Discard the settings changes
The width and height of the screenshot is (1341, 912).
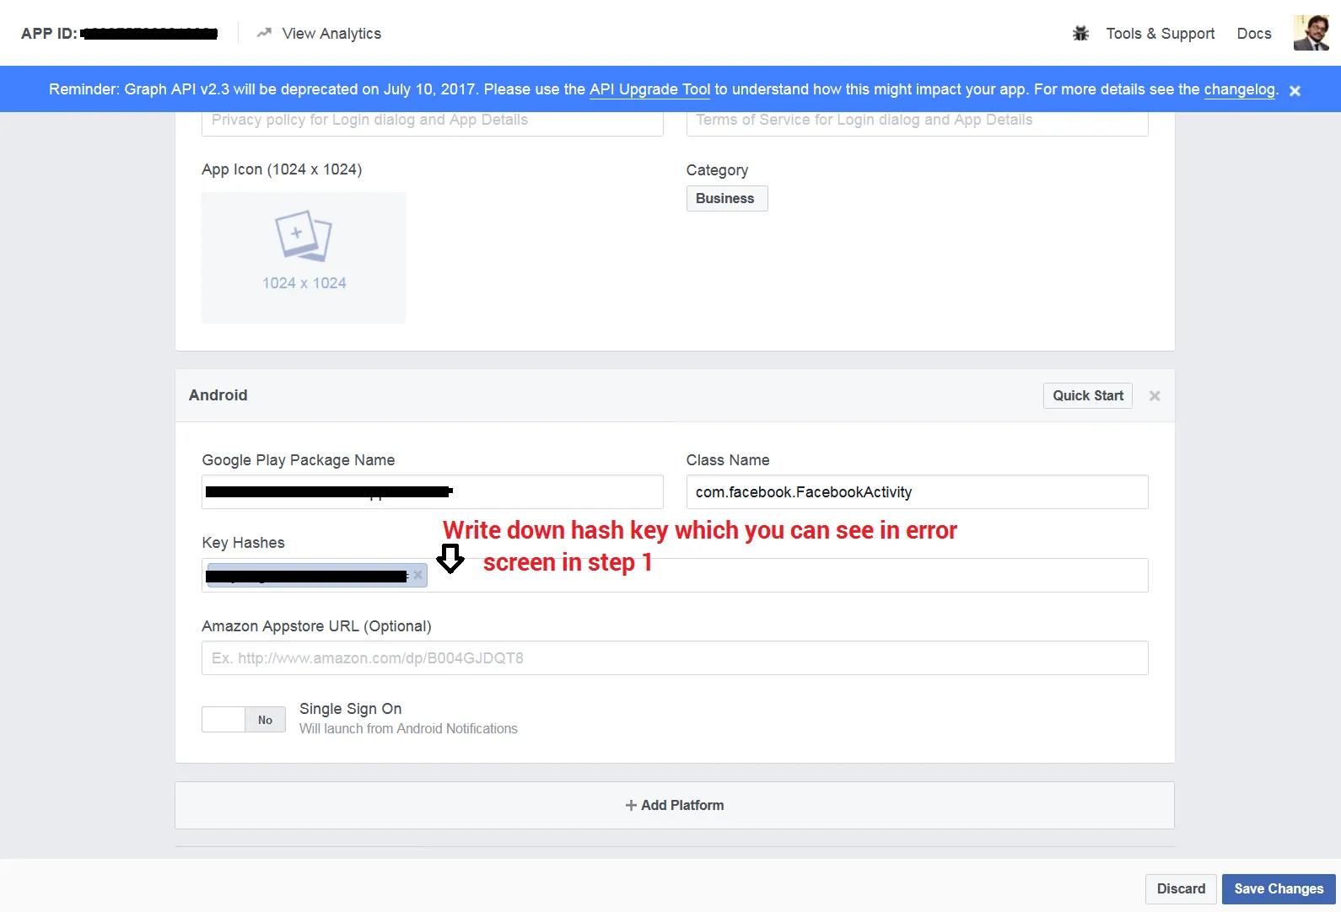1181,889
